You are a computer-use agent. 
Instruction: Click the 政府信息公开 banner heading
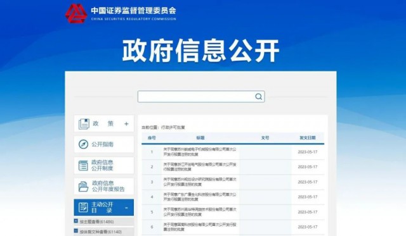(200, 51)
